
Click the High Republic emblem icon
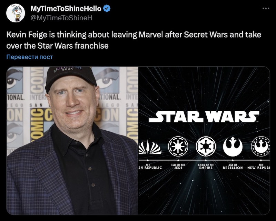150,147
